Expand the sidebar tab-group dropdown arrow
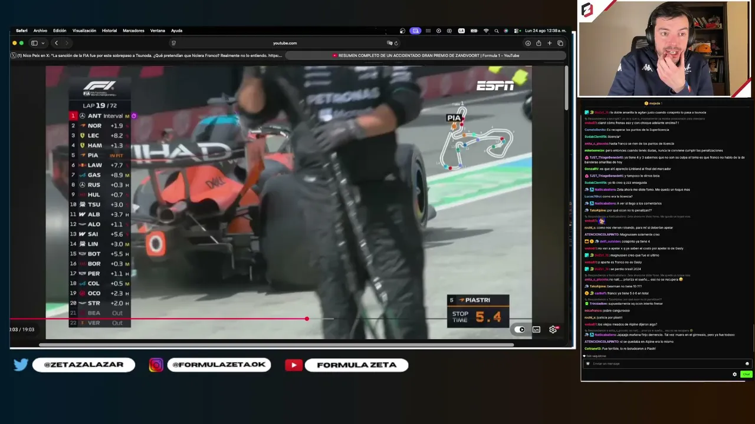The height and width of the screenshot is (424, 755). 42,43
